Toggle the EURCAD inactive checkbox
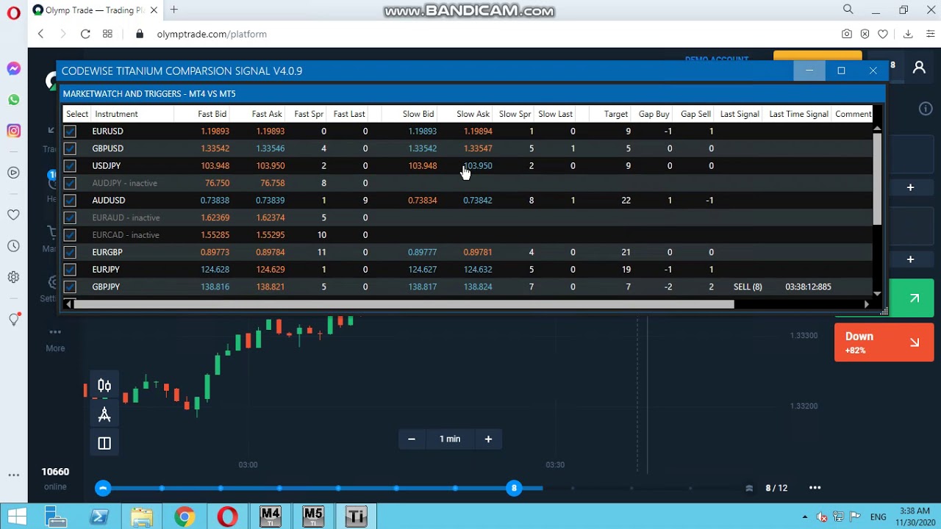Viewport: 941px width, 529px height. [x=70, y=235]
